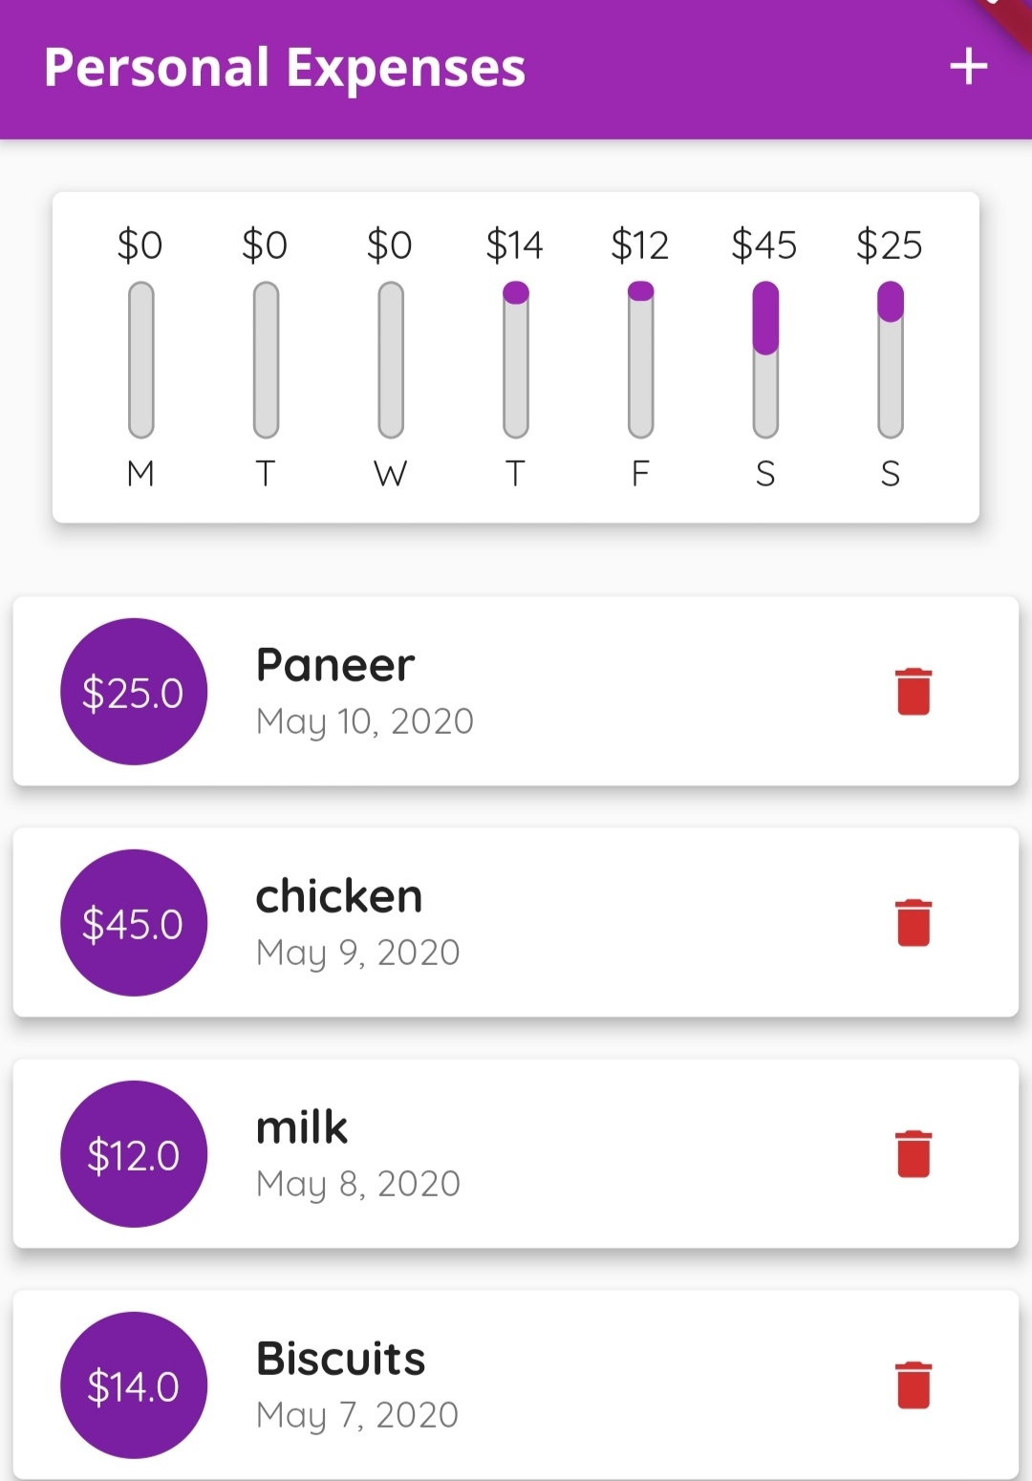1032x1481 pixels.
Task: Delete the Biscuits expense
Action: 914,1385
